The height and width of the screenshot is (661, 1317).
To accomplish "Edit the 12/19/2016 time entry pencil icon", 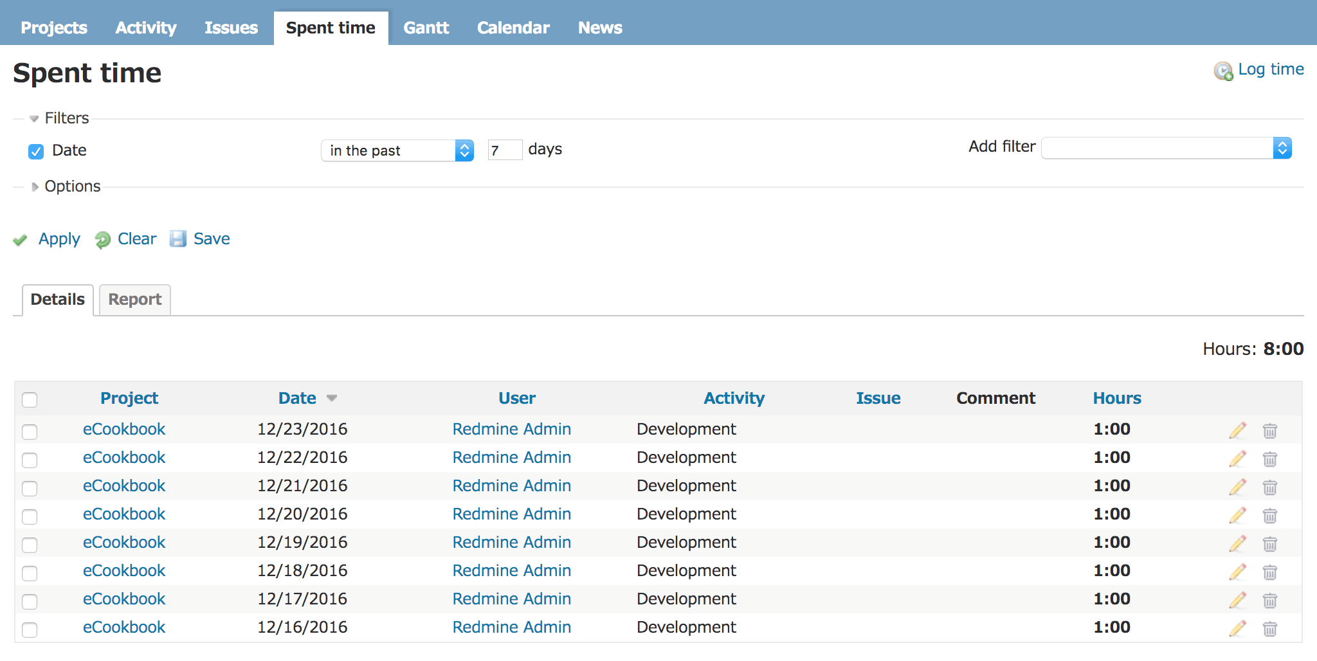I will tap(1237, 543).
